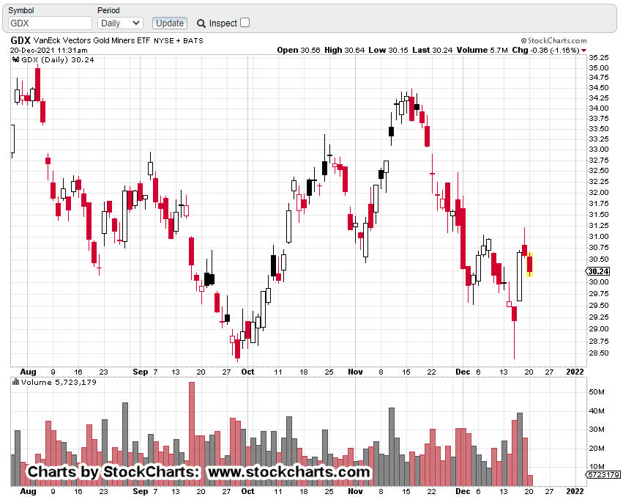Click inside the Symbol input field
The height and width of the screenshot is (497, 623).
coord(50,23)
